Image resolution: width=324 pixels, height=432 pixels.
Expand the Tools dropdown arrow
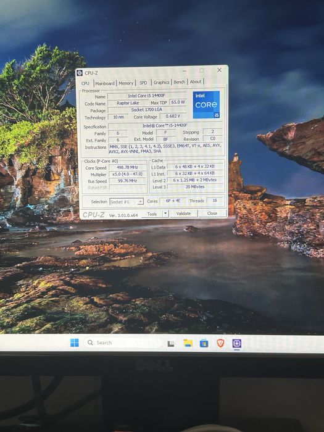[165, 214]
